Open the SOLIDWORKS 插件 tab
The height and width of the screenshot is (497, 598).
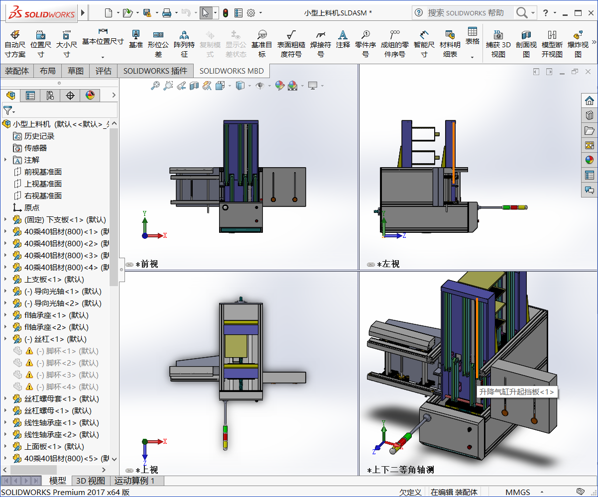pos(155,71)
